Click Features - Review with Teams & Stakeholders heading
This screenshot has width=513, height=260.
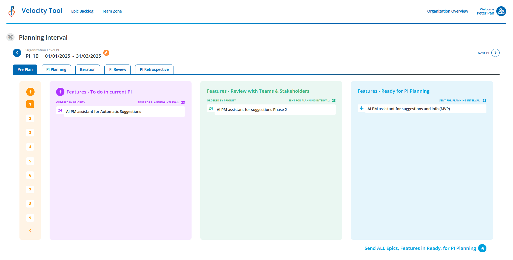258,91
